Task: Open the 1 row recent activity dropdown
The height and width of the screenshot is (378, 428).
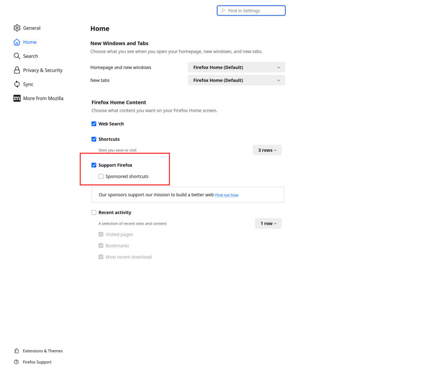Action: [269, 223]
